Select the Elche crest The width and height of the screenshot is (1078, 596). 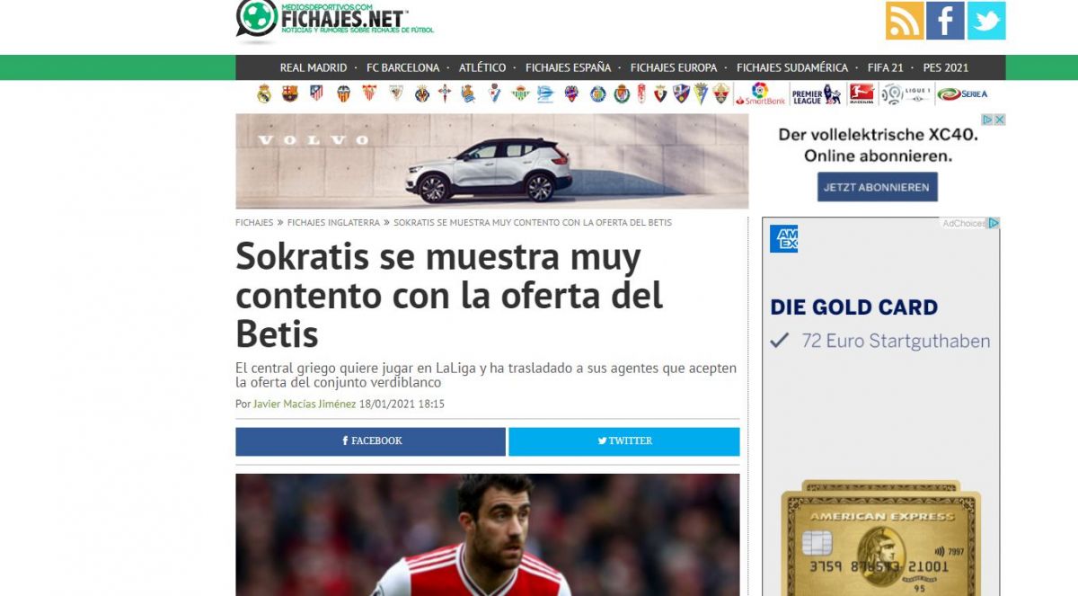(721, 93)
